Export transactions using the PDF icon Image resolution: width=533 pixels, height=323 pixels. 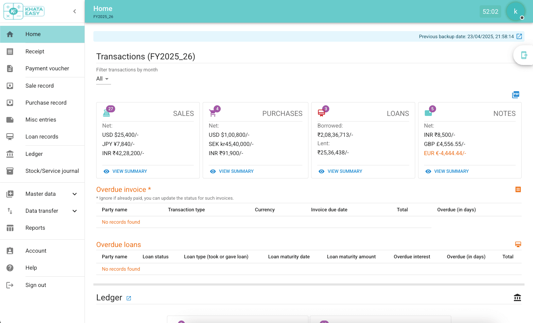tap(515, 94)
